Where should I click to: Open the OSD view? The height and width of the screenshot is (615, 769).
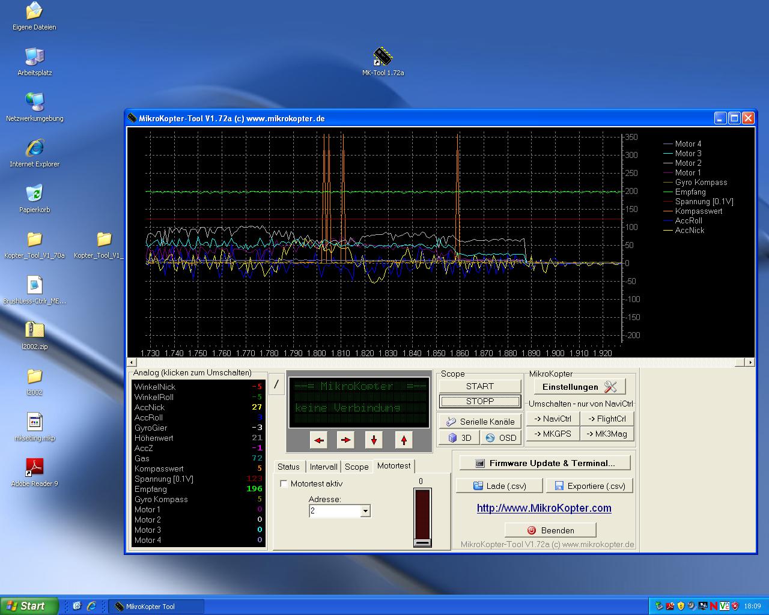[500, 438]
